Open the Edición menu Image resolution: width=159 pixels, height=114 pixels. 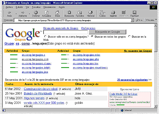(x=19, y=7)
